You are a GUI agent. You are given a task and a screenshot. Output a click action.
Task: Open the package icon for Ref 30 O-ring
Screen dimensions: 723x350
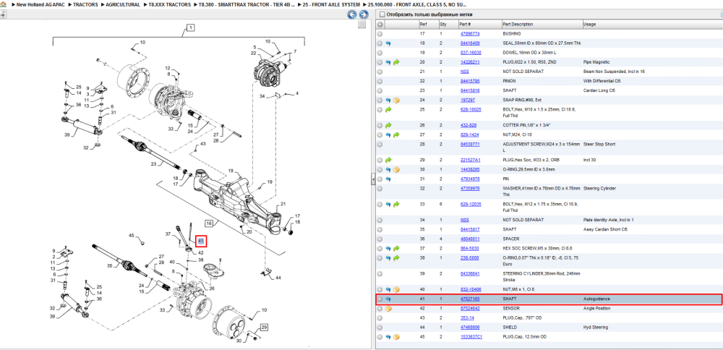(396, 170)
